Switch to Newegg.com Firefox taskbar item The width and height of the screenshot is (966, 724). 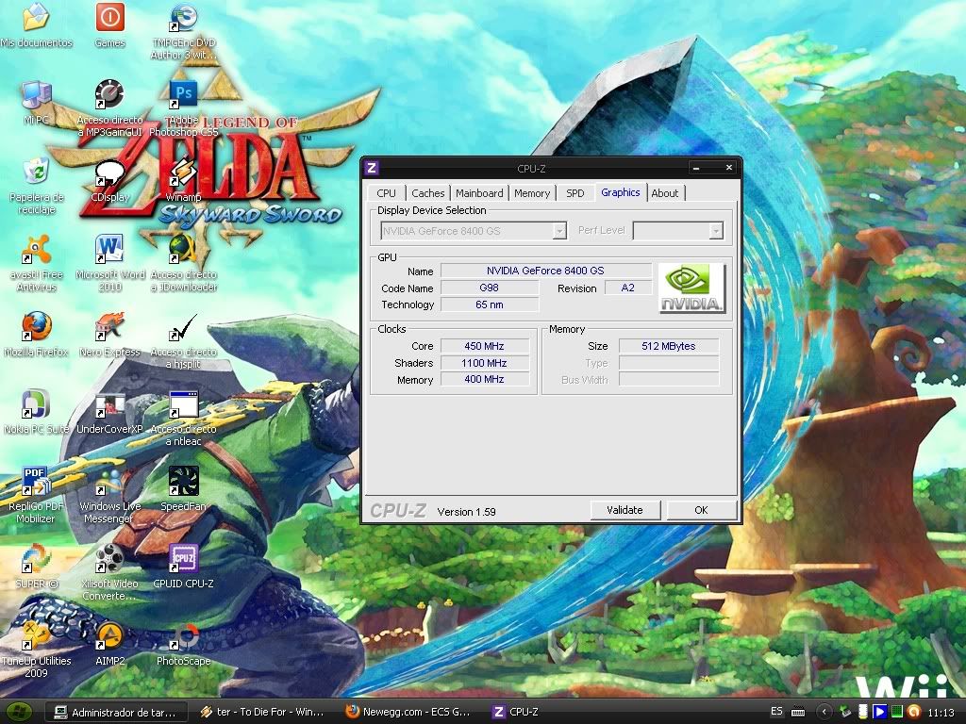(408, 713)
